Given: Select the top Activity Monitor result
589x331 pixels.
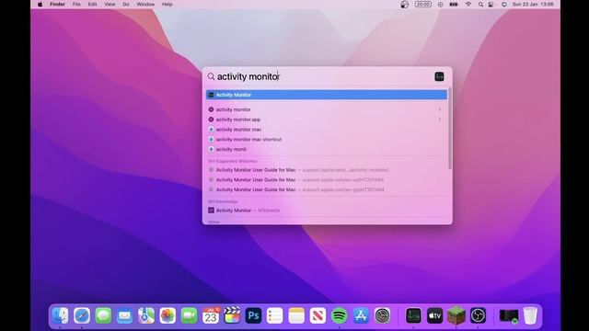Looking at the screenshot, I should [327, 95].
